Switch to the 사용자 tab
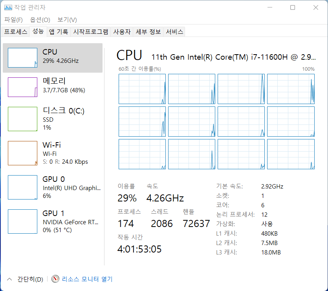 [x=122, y=32]
